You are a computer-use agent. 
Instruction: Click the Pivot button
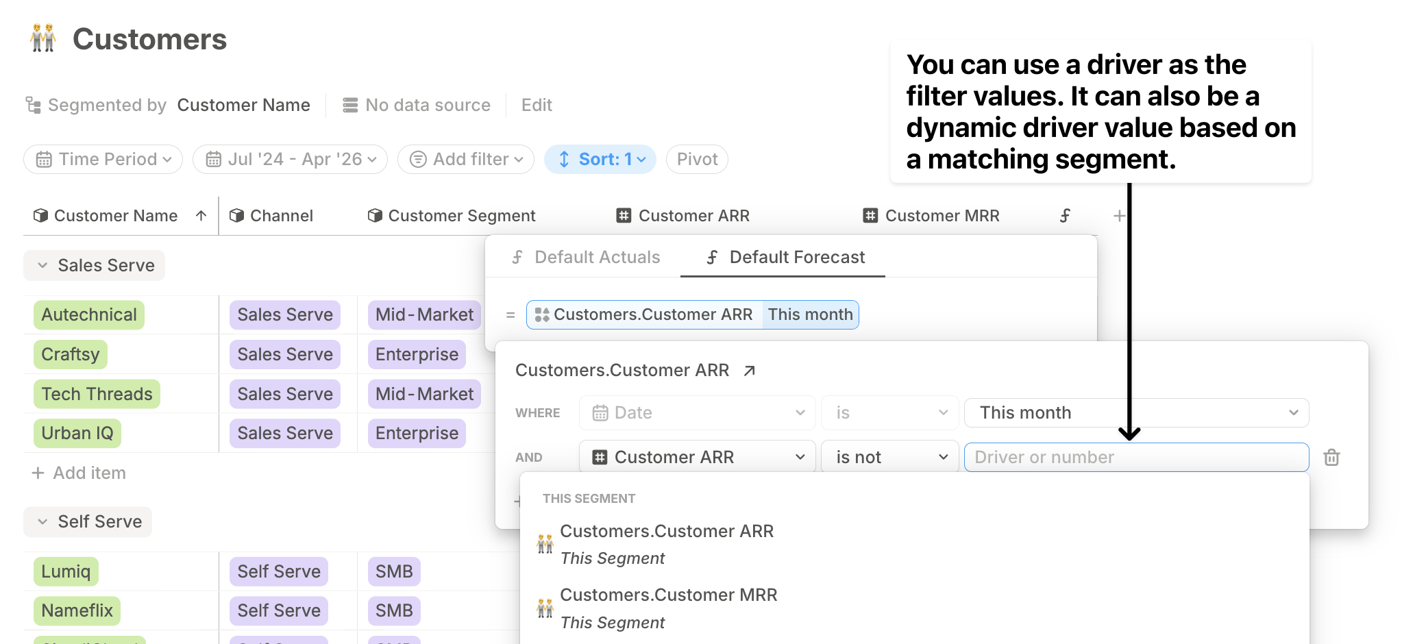coord(697,159)
